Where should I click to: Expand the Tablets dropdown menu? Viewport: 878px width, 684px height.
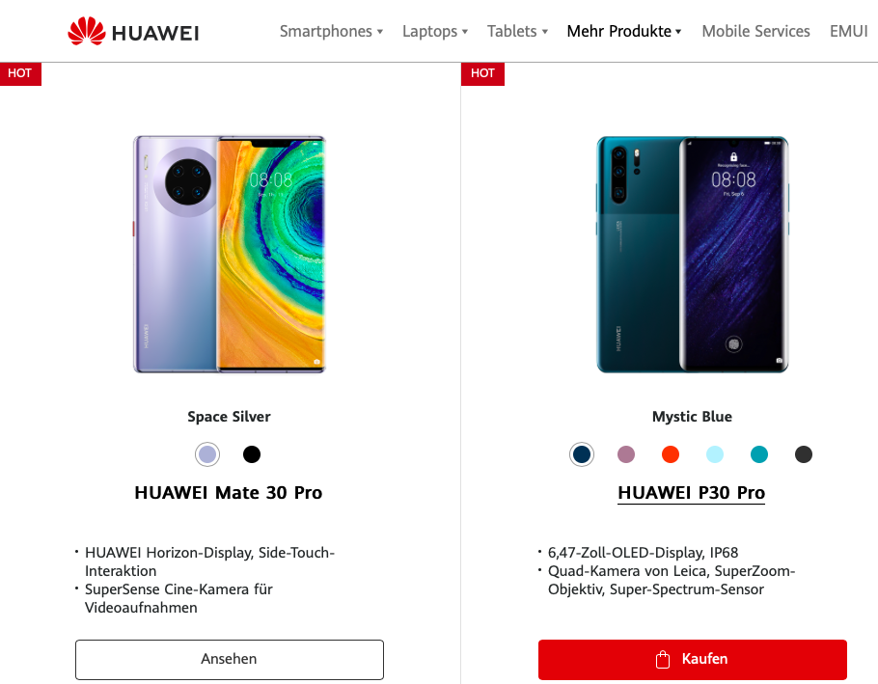517,31
